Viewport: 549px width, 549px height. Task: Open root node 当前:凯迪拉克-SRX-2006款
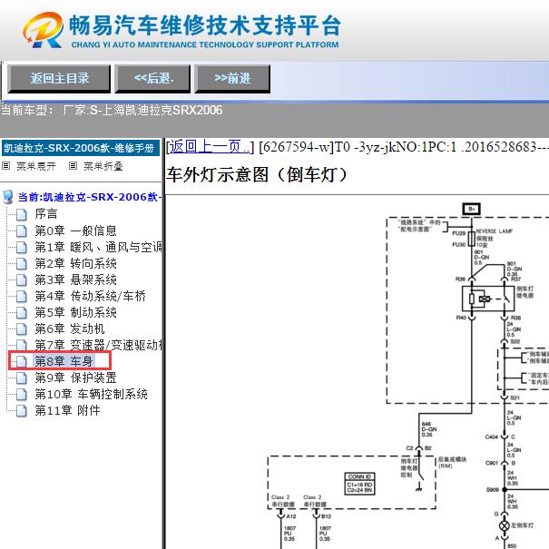click(x=90, y=197)
